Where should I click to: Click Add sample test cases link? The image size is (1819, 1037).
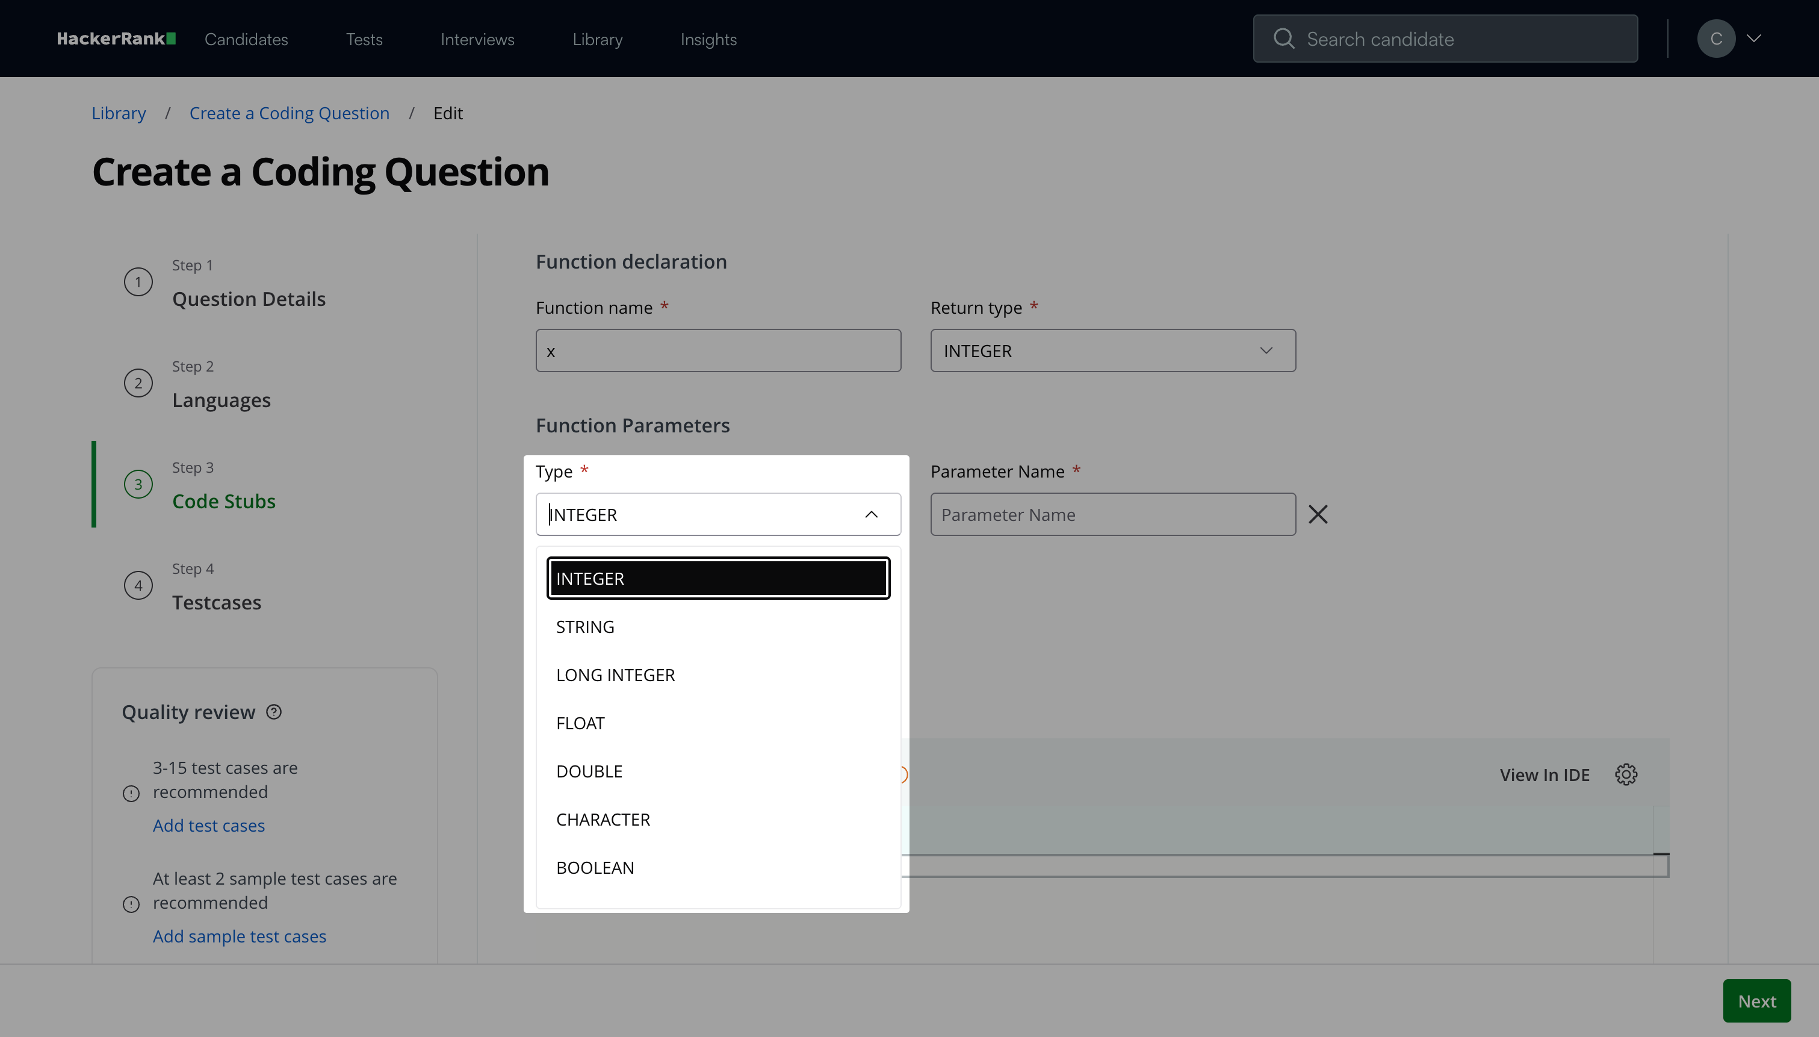click(x=239, y=936)
